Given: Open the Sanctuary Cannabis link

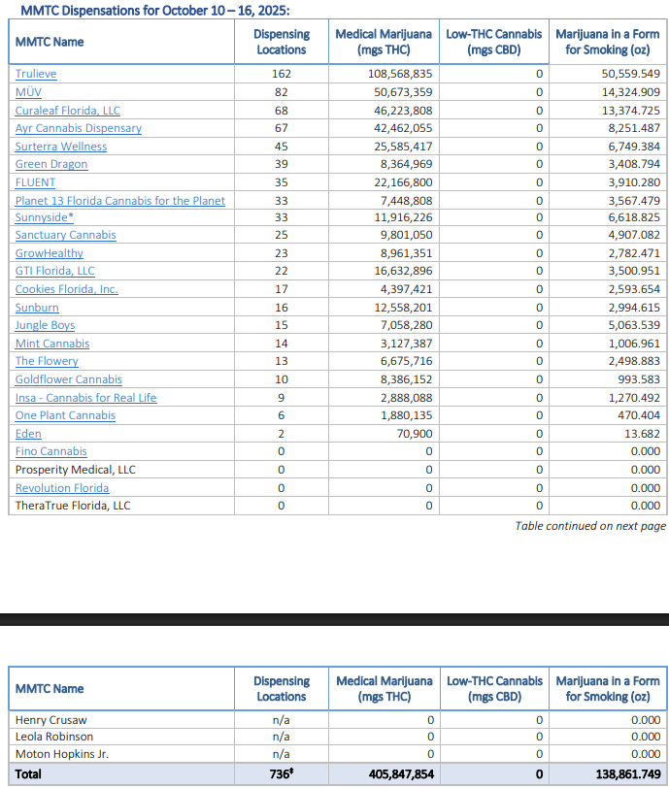Looking at the screenshot, I should tap(65, 236).
